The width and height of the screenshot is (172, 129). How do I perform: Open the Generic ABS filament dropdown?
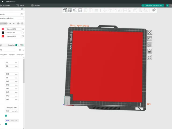[13, 33]
